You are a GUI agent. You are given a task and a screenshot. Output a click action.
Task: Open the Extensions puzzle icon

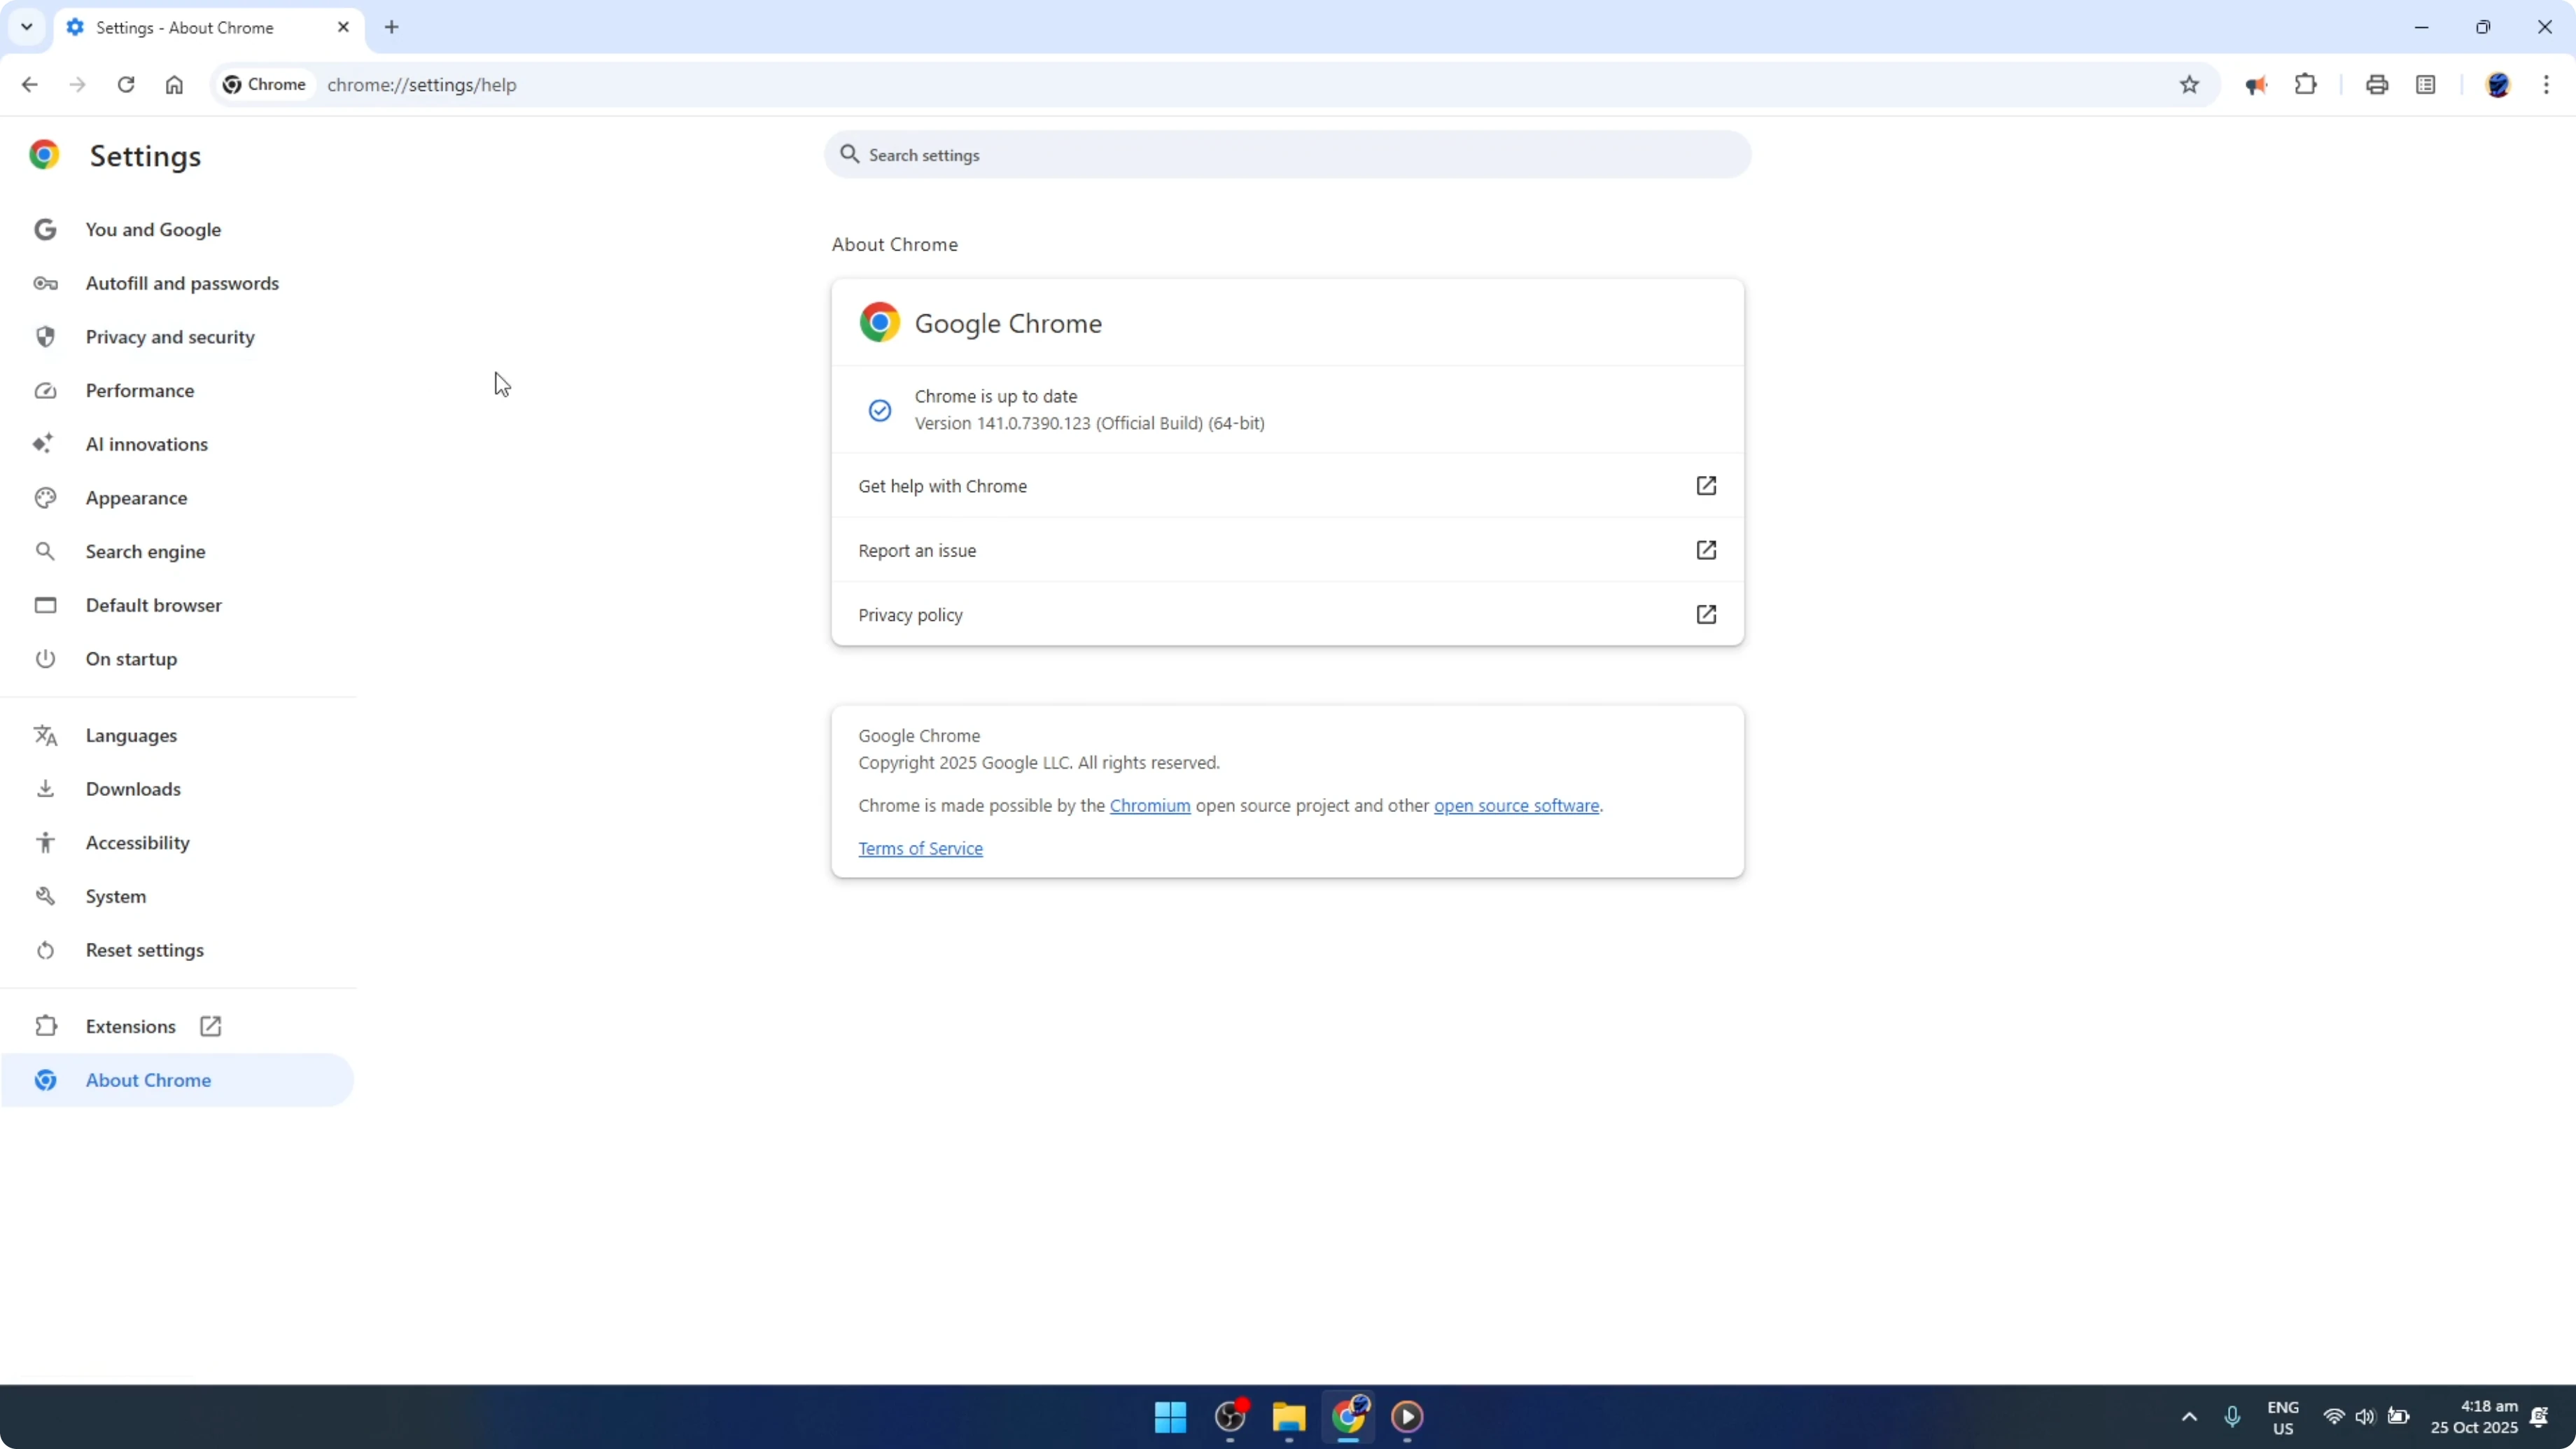pyautogui.click(x=2305, y=84)
